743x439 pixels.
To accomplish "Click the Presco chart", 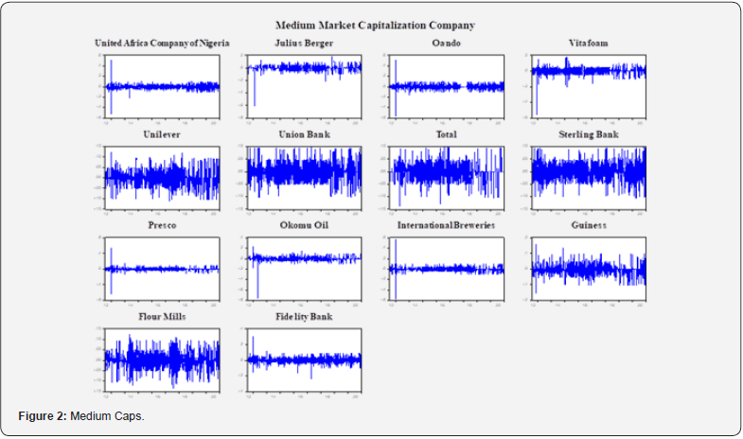I will [x=162, y=268].
